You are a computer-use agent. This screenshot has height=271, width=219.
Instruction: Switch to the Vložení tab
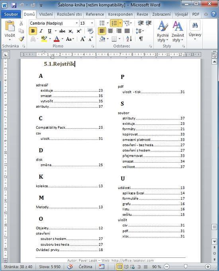[x=46, y=14]
